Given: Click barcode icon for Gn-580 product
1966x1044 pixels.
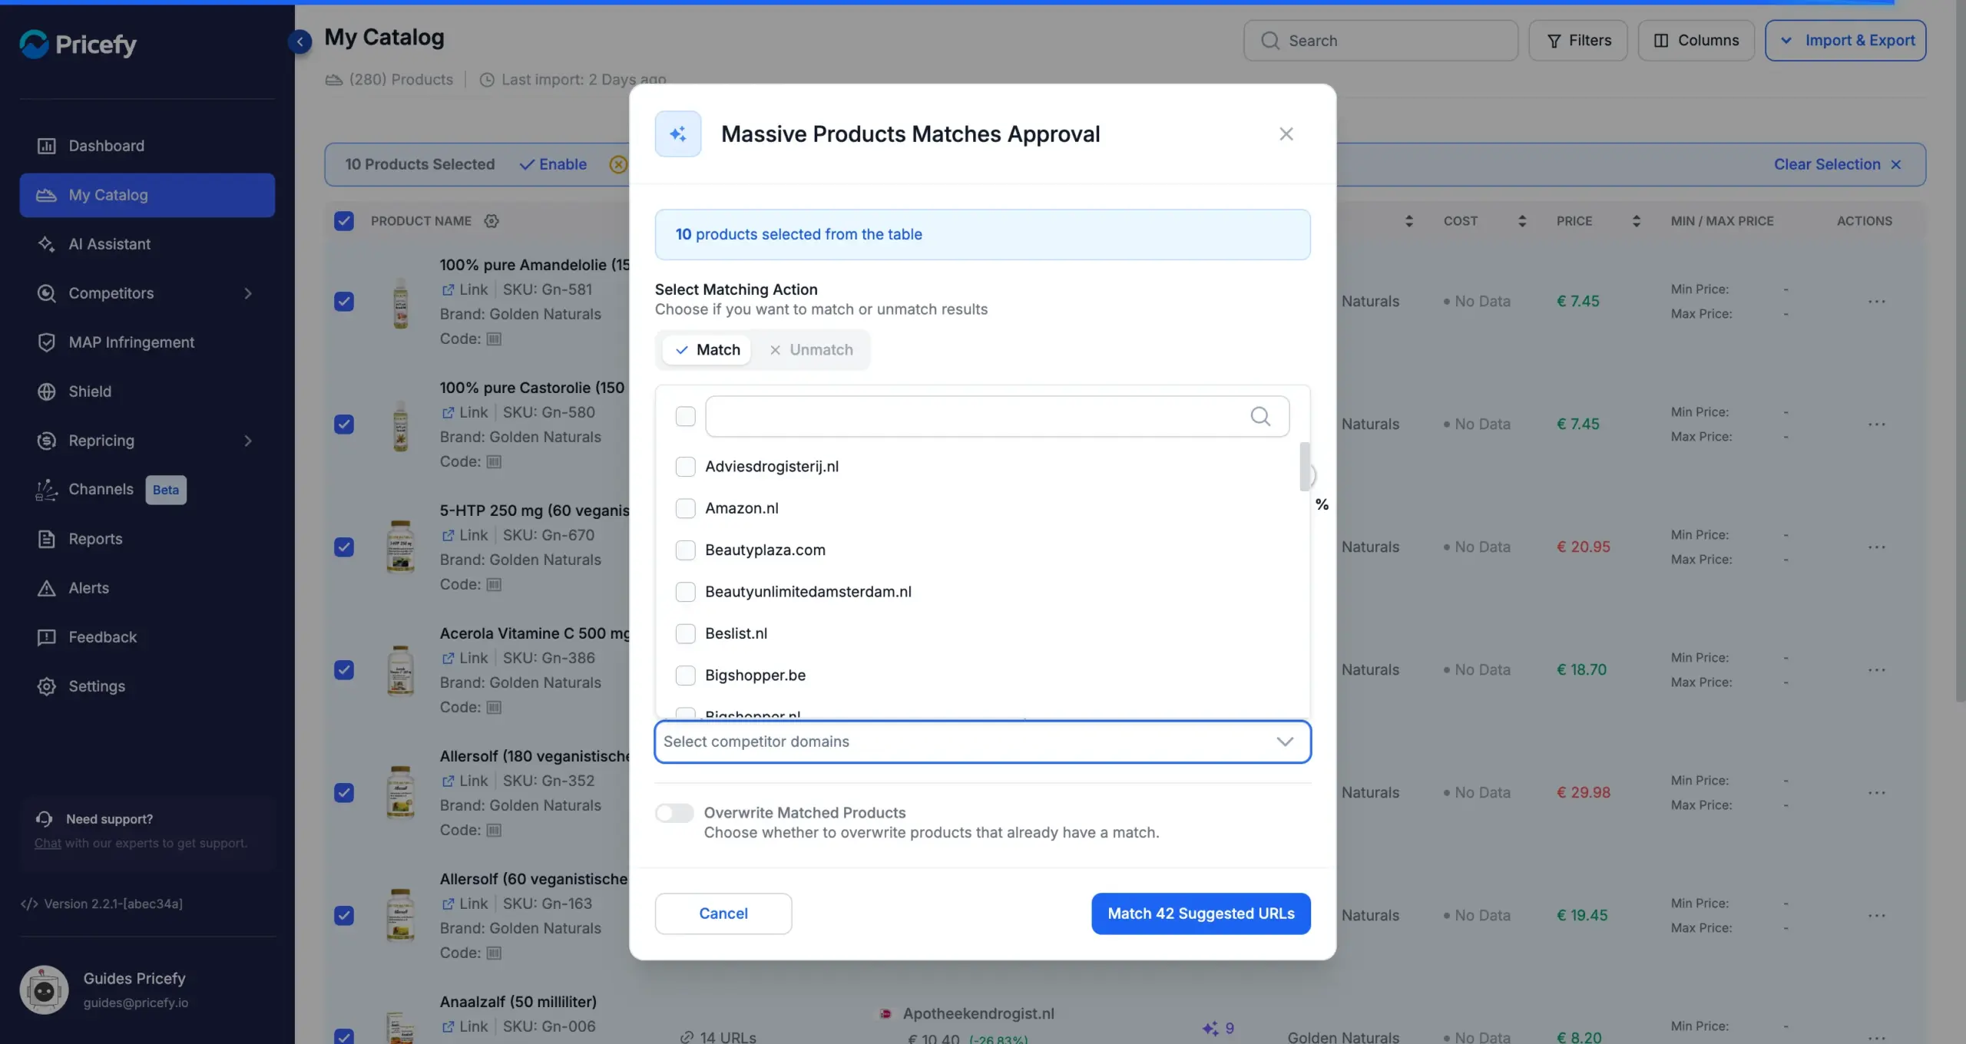Looking at the screenshot, I should (x=494, y=461).
